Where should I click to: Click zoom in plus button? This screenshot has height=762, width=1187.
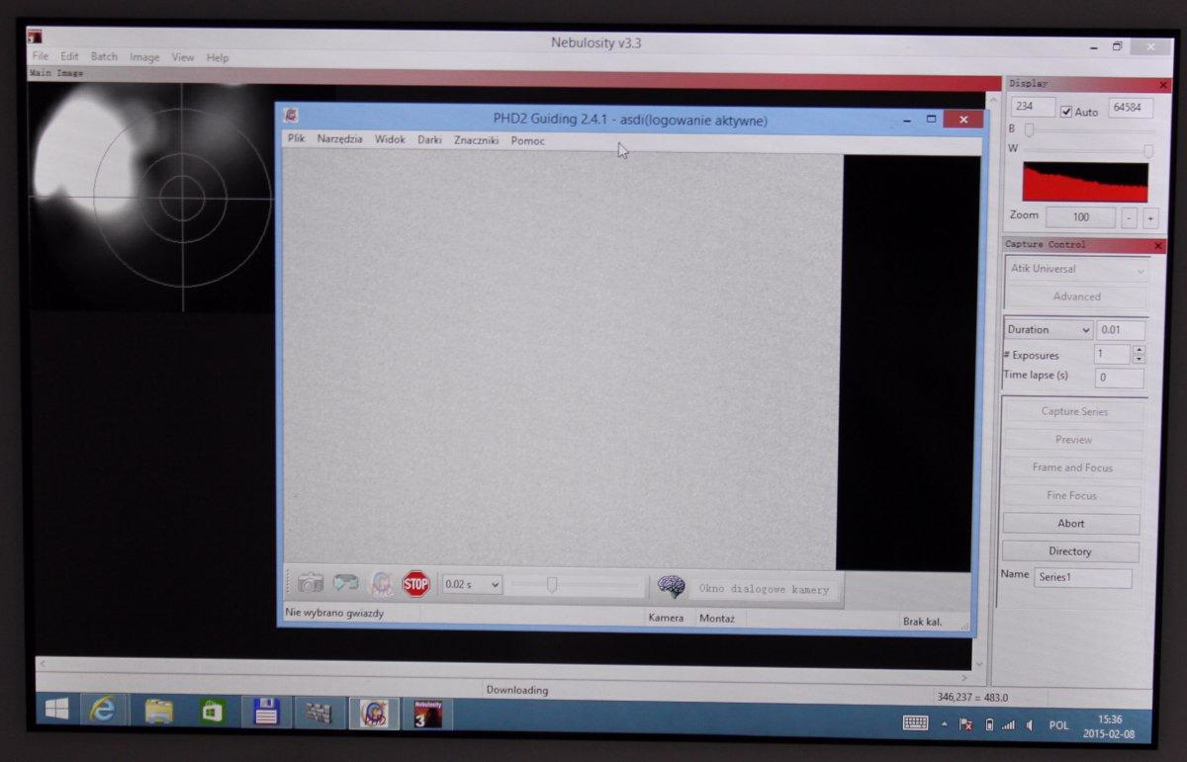(x=1150, y=217)
